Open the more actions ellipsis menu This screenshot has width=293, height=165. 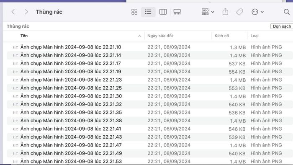click(257, 12)
